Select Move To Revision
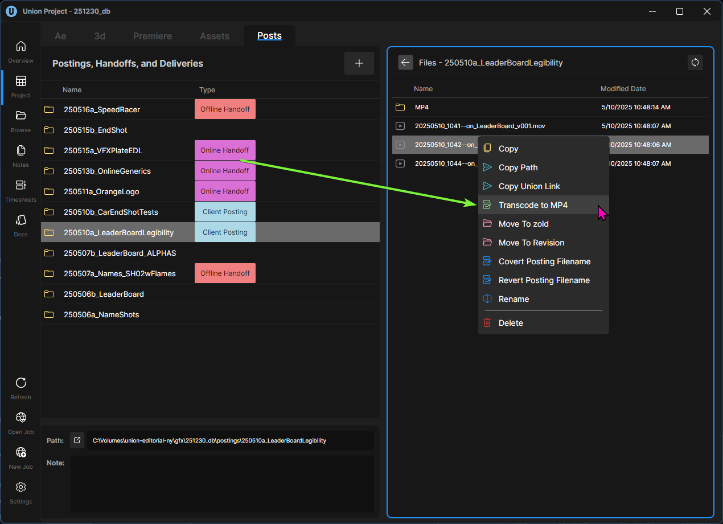The image size is (723, 524). [544, 243]
